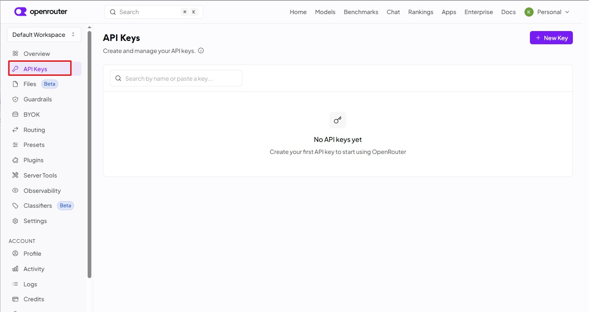Image resolution: width=589 pixels, height=312 pixels.
Task: Click the Presets sliders icon
Action: point(15,145)
